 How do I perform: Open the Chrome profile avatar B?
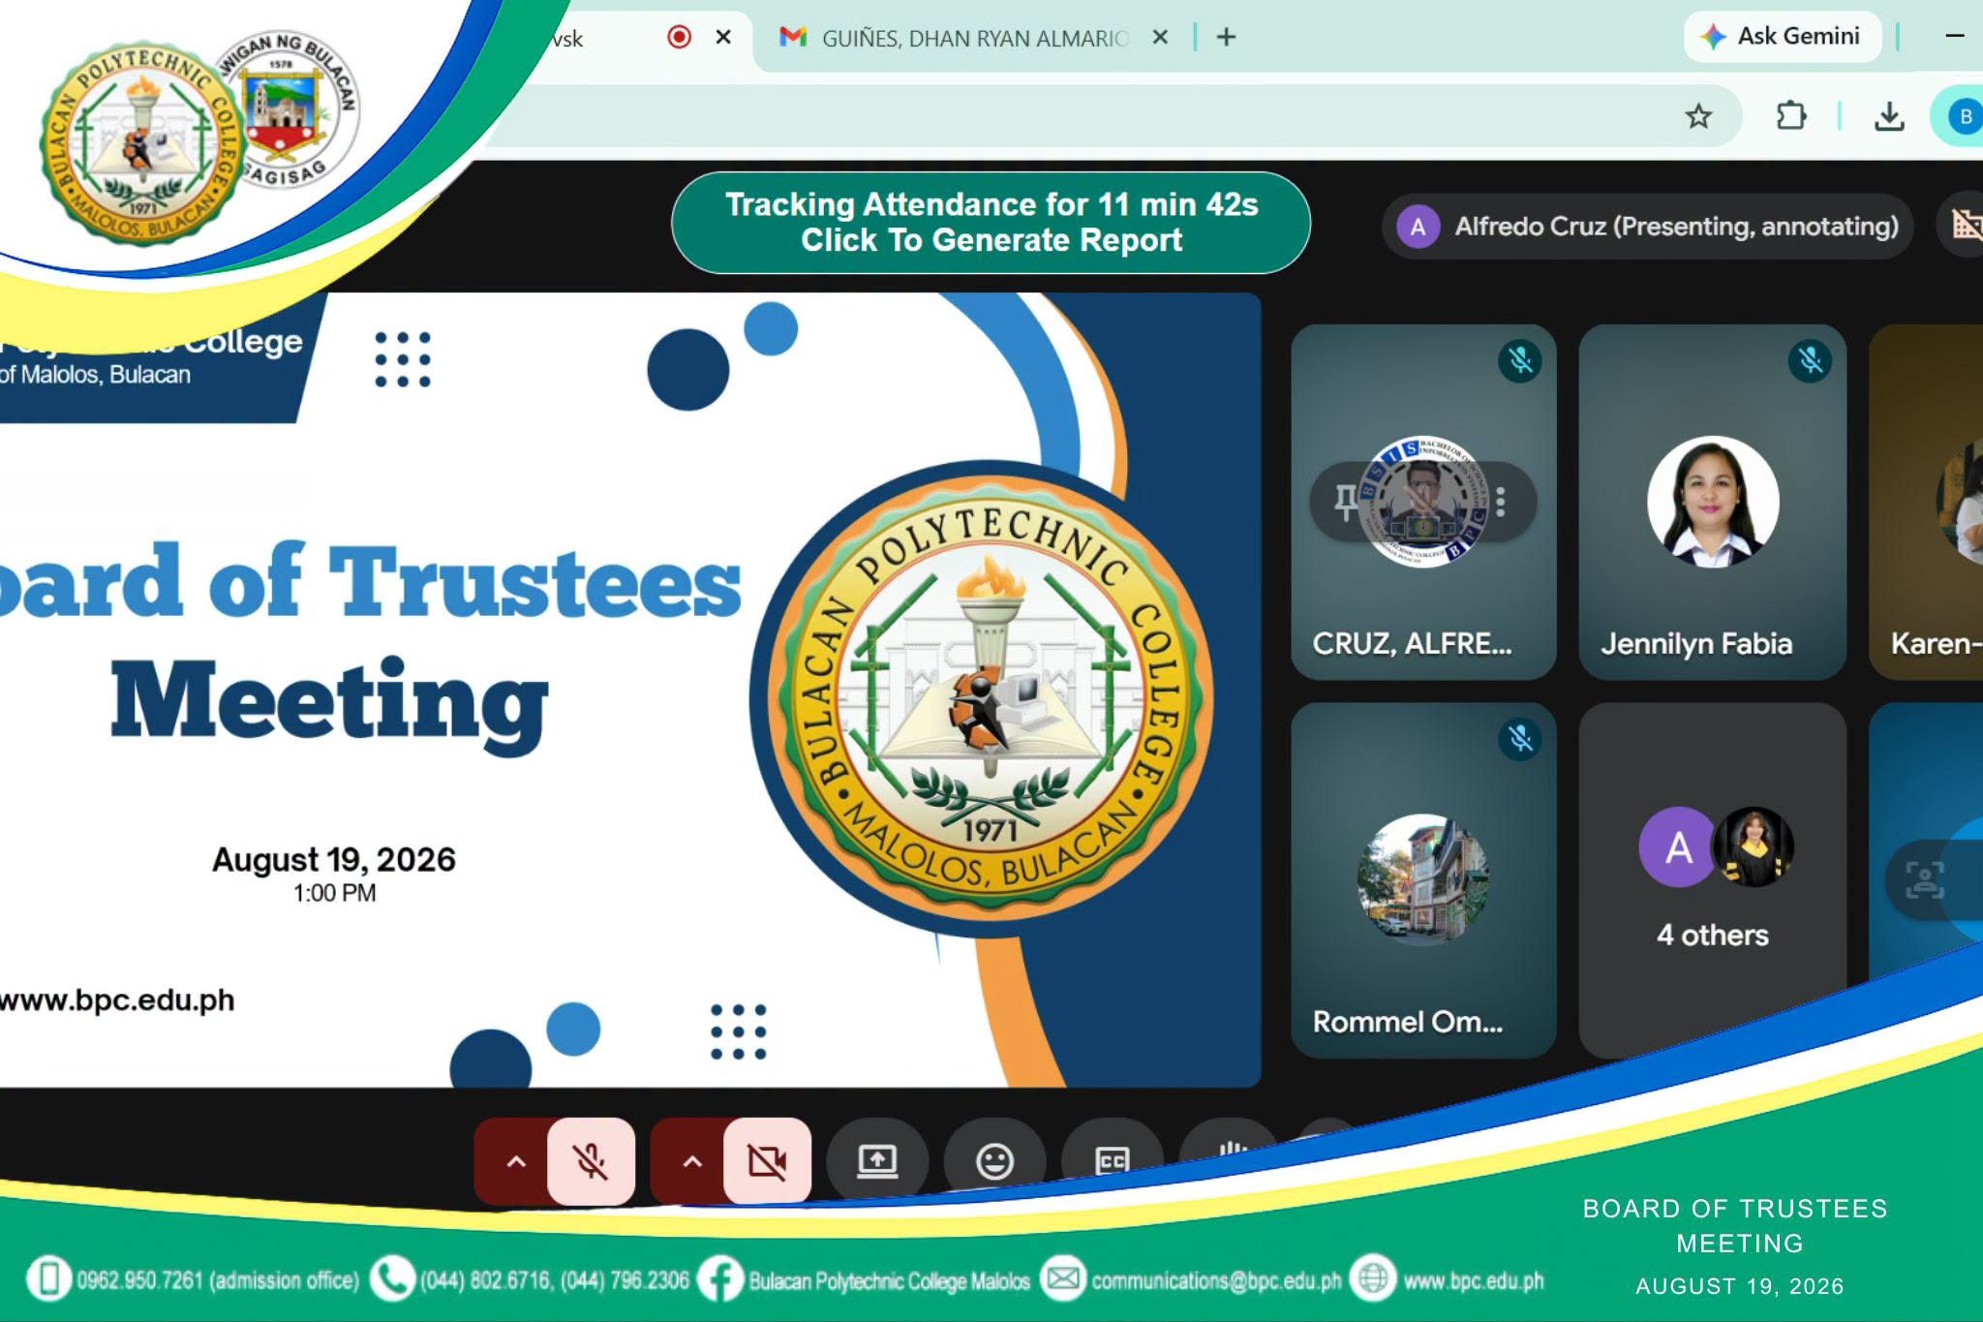point(1965,117)
